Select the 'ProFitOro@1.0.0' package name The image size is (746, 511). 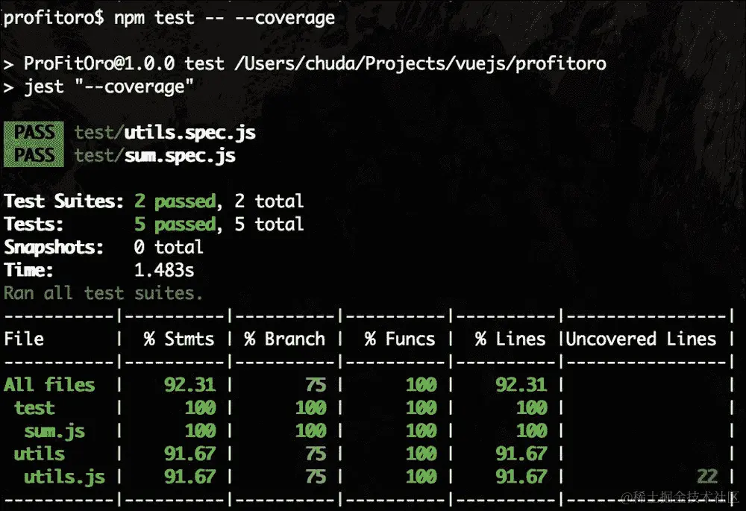[x=99, y=63]
